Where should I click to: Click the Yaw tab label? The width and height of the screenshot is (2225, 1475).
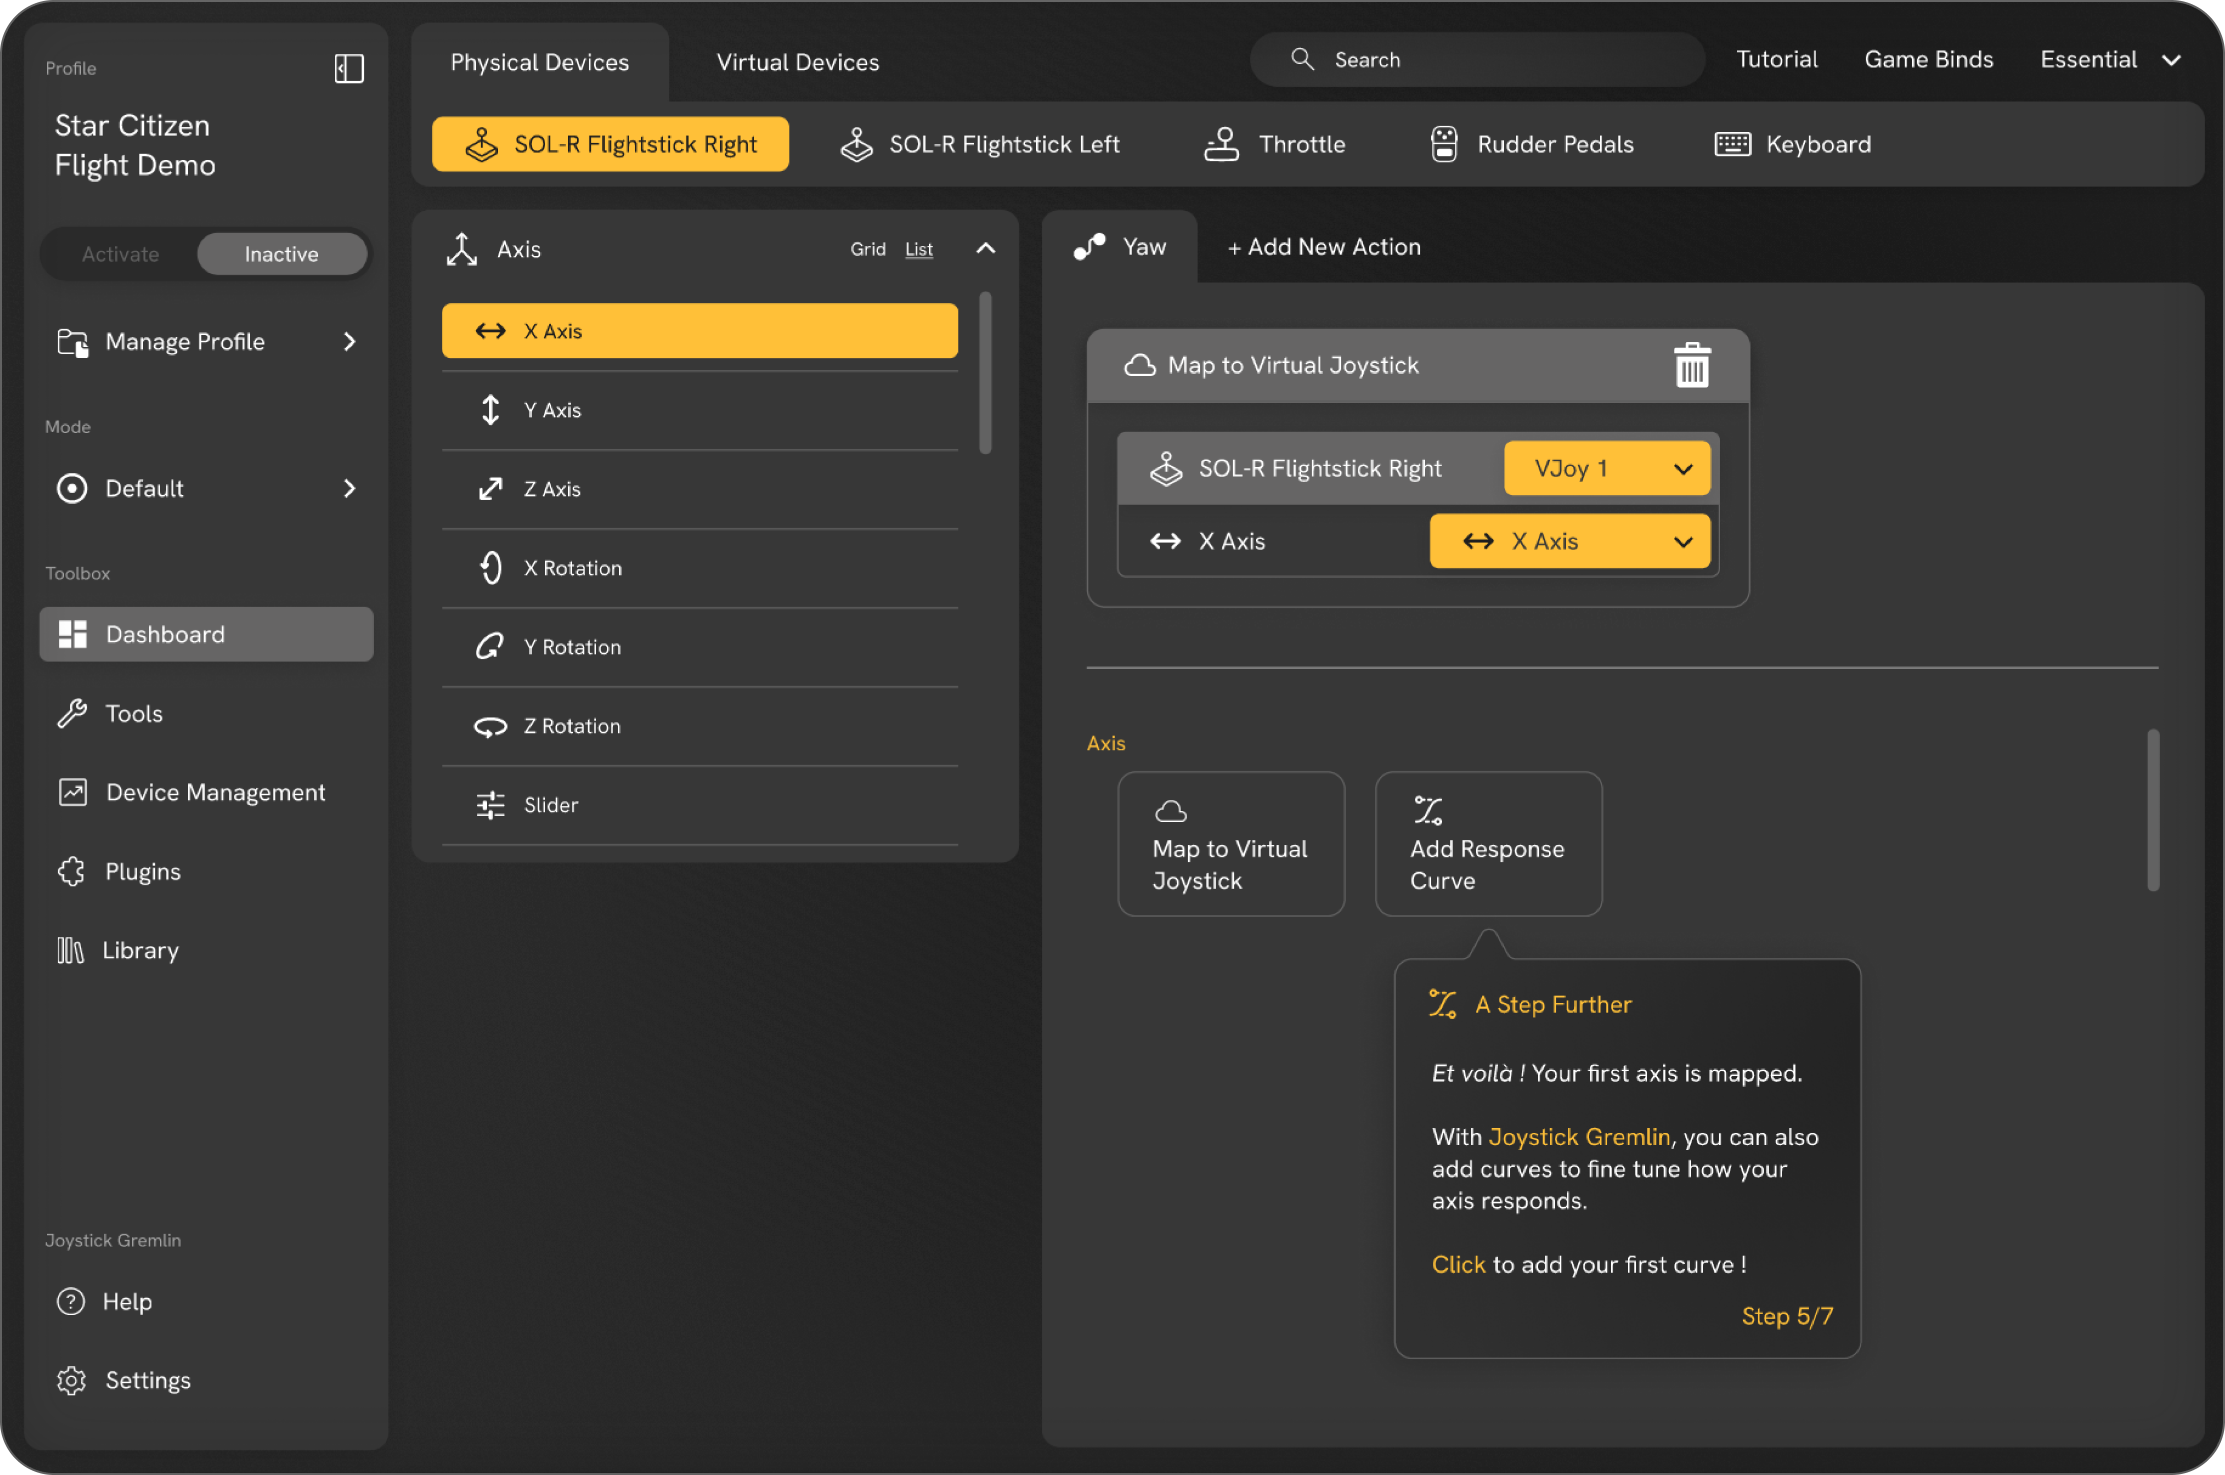[1144, 247]
